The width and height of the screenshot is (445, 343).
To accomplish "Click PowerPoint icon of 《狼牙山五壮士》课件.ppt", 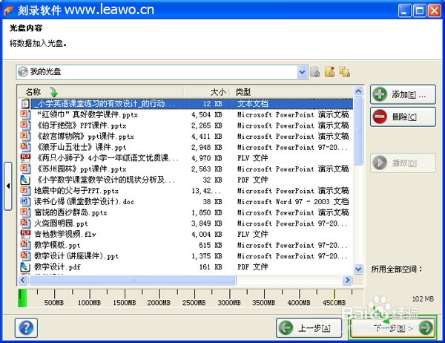I will (25, 147).
